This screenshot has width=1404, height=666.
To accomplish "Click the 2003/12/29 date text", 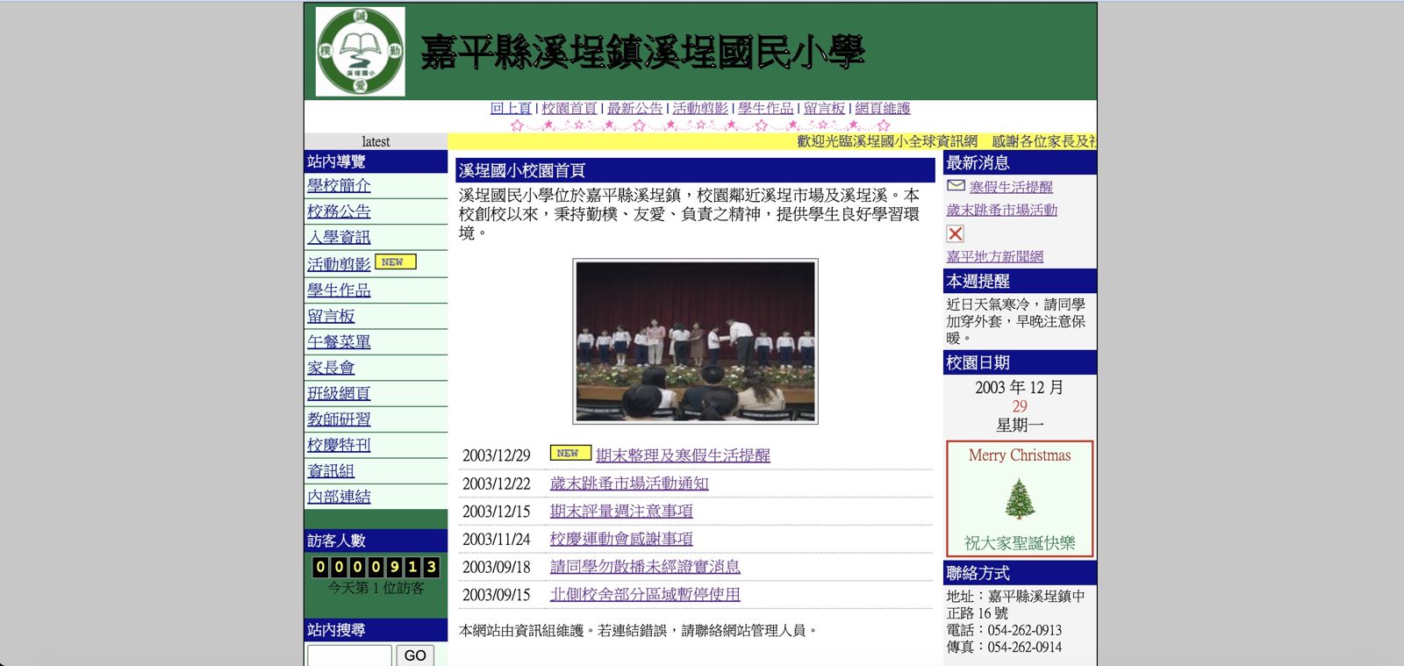I will pos(497,455).
